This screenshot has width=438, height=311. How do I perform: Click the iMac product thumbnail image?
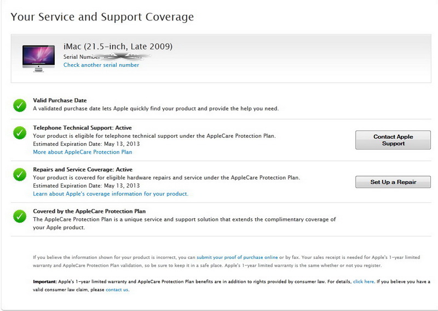click(38, 58)
